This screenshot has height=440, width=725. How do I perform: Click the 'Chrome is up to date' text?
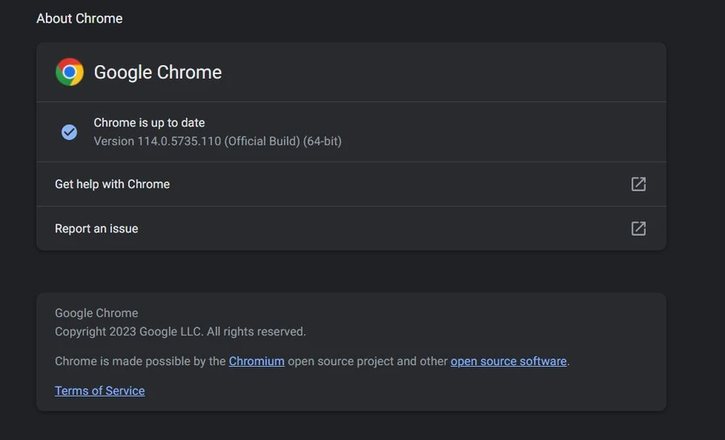(149, 123)
